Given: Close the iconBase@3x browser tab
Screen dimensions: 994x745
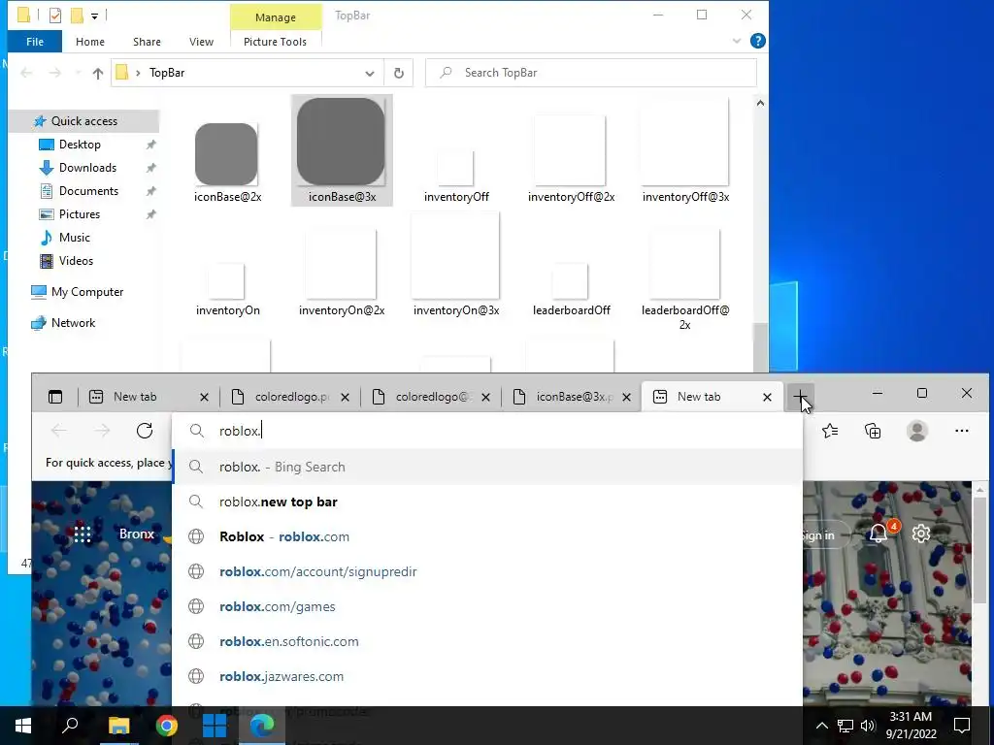Looking at the screenshot, I should pyautogui.click(x=626, y=397).
